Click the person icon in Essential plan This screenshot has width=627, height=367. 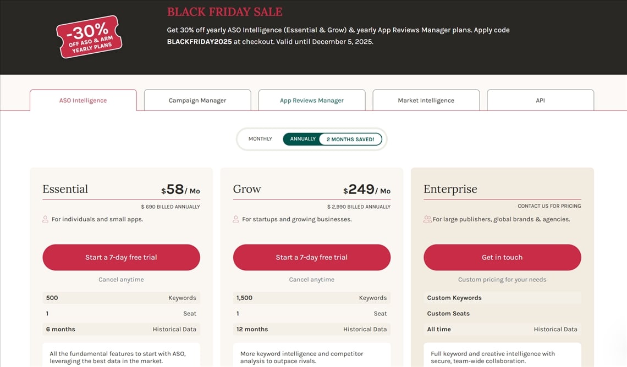pyautogui.click(x=46, y=219)
